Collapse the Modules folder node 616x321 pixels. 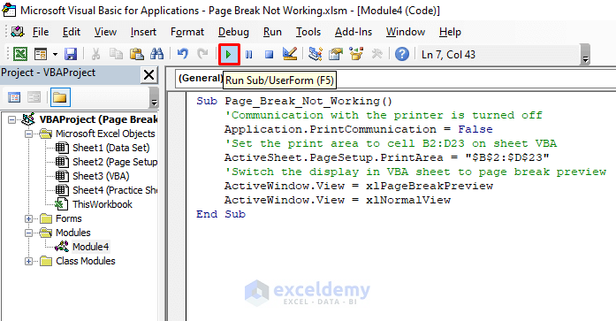pos(28,233)
